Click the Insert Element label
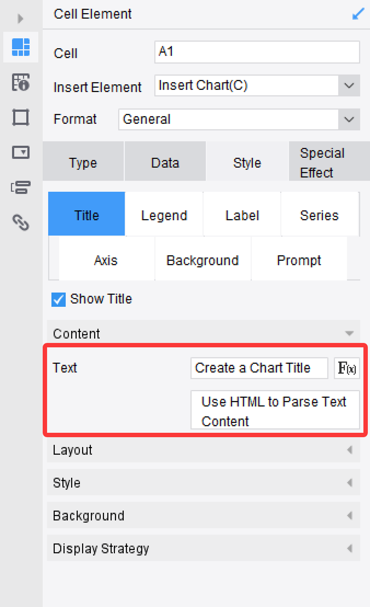The height and width of the screenshot is (607, 370). (97, 87)
